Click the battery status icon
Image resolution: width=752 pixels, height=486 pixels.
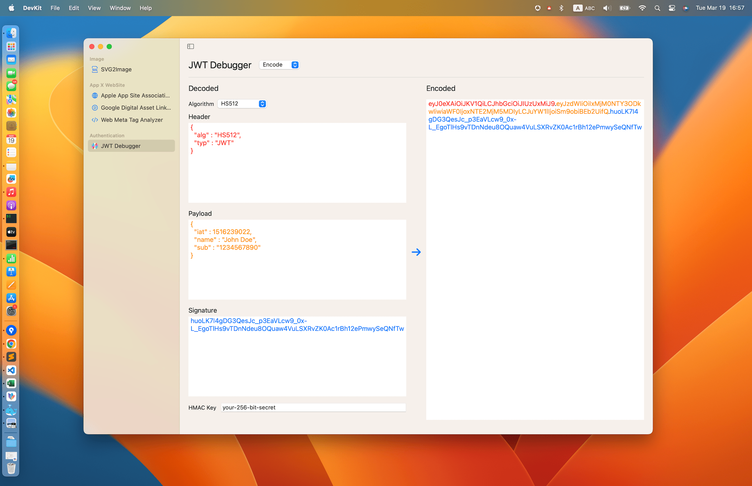click(625, 8)
